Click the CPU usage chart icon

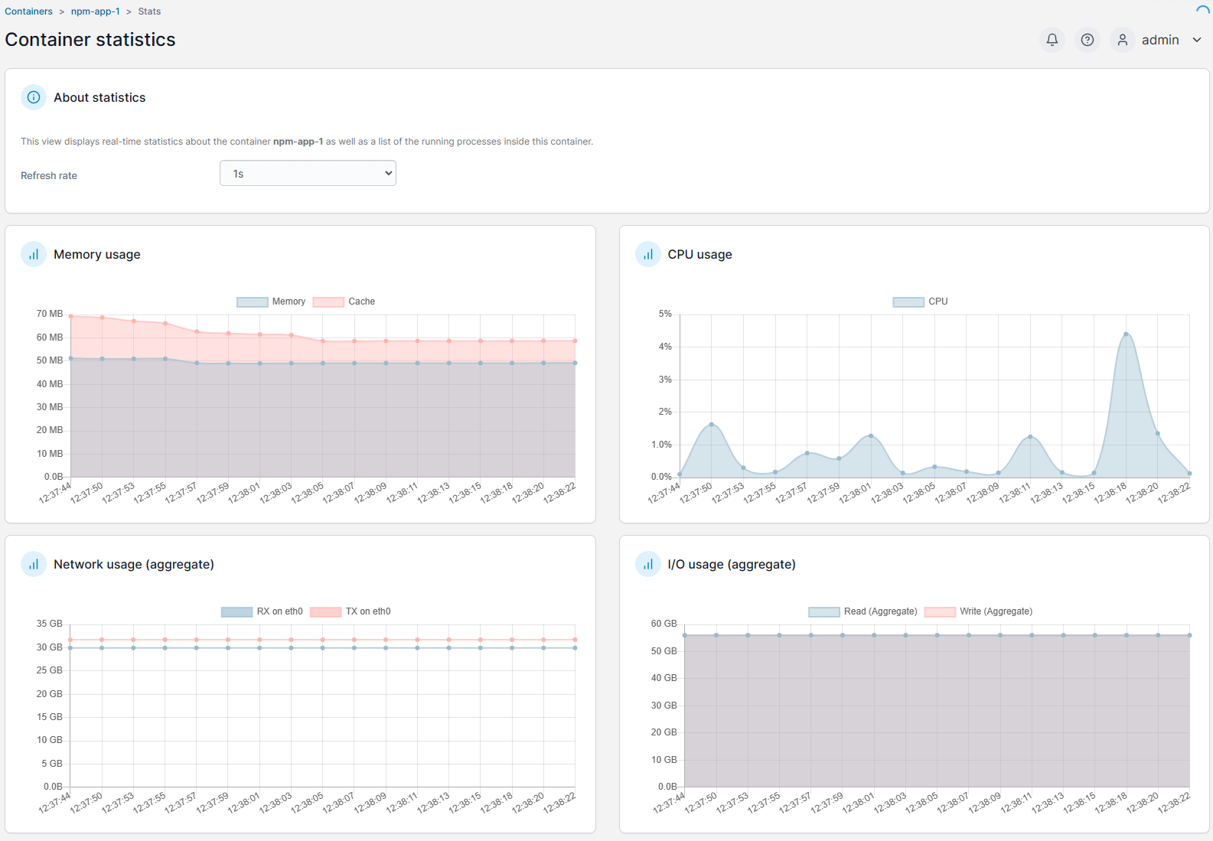tap(647, 254)
